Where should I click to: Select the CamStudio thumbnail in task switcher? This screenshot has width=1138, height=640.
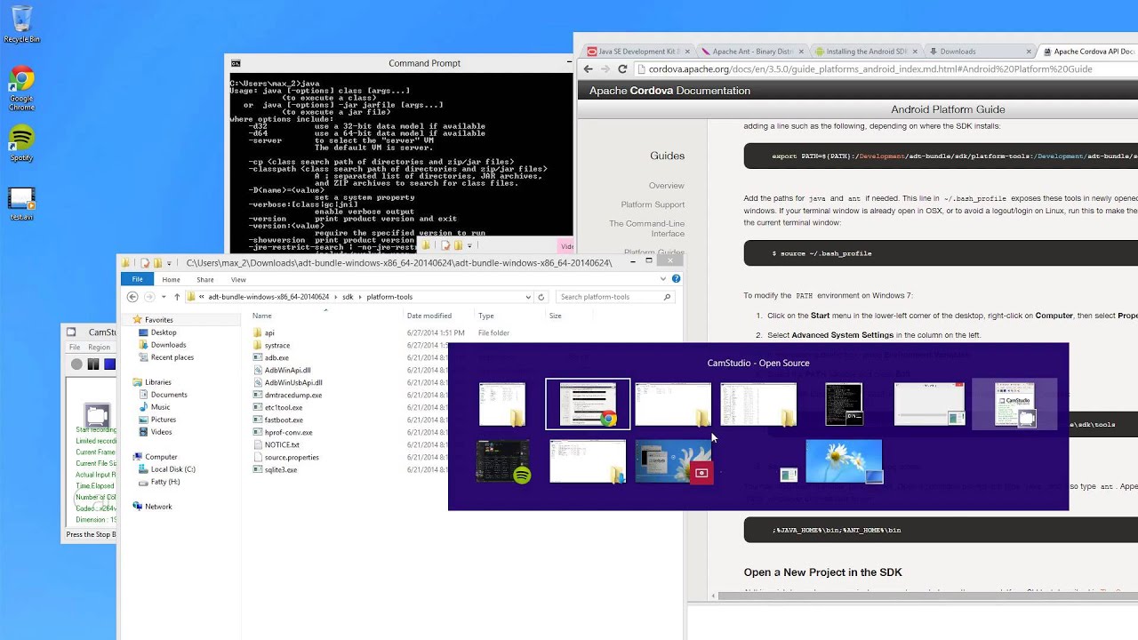[1014, 404]
